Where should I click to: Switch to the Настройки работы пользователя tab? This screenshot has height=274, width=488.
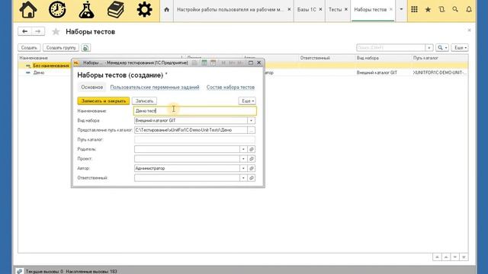click(230, 10)
